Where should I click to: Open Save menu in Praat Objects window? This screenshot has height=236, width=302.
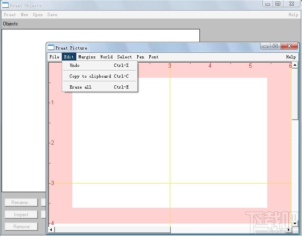(x=52, y=14)
